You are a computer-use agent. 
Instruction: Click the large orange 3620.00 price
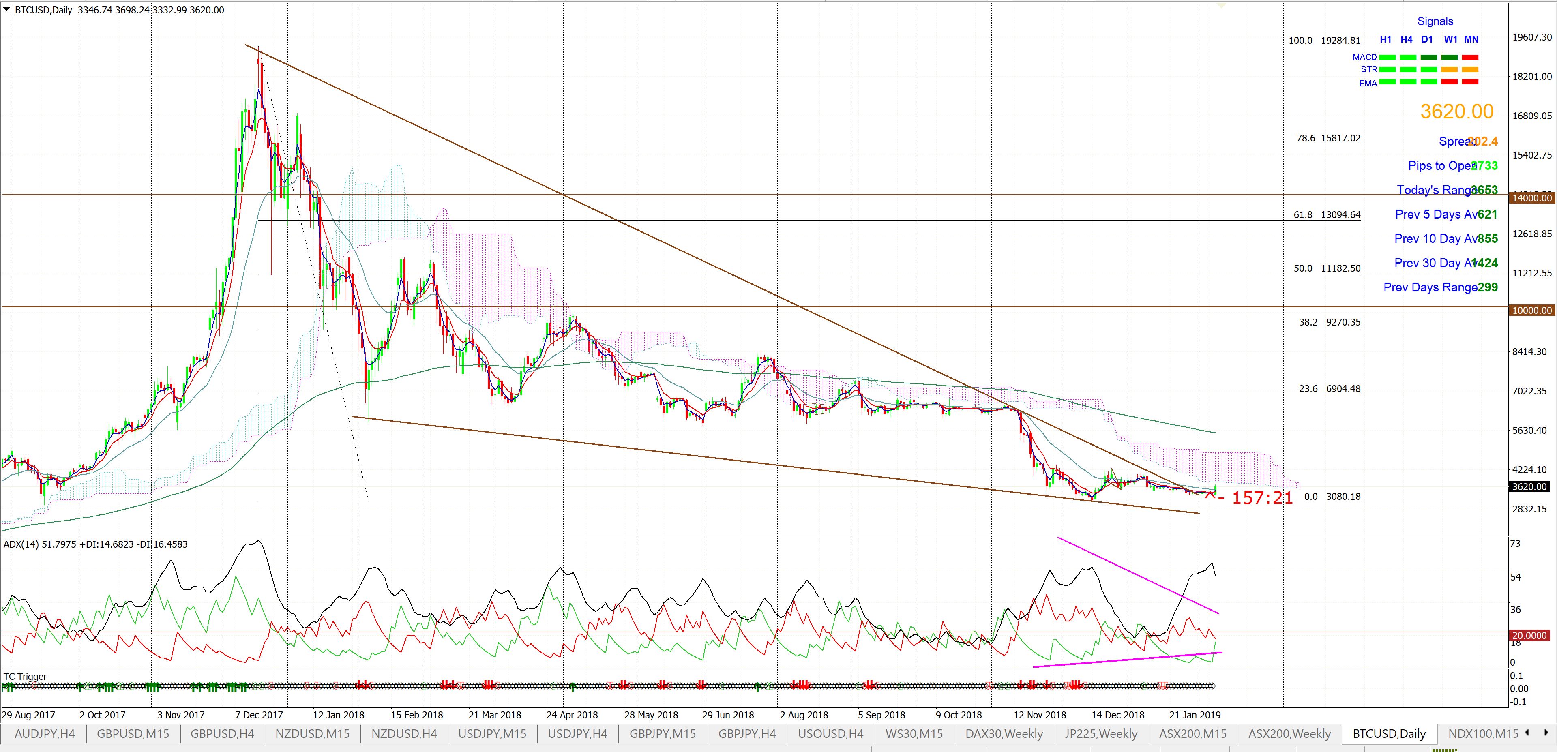click(x=1457, y=111)
